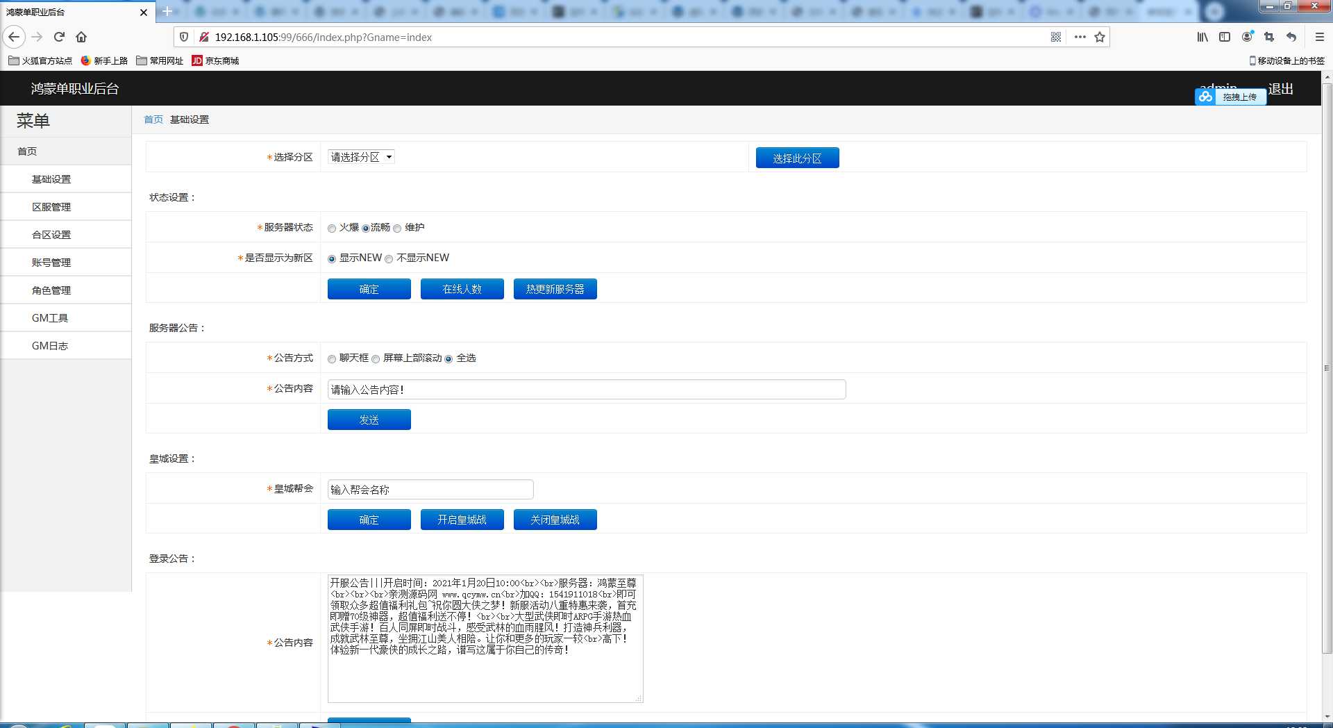This screenshot has height=728, width=1333.
Task: Open the 常用网址 bookmarks folder
Action: 160,60
